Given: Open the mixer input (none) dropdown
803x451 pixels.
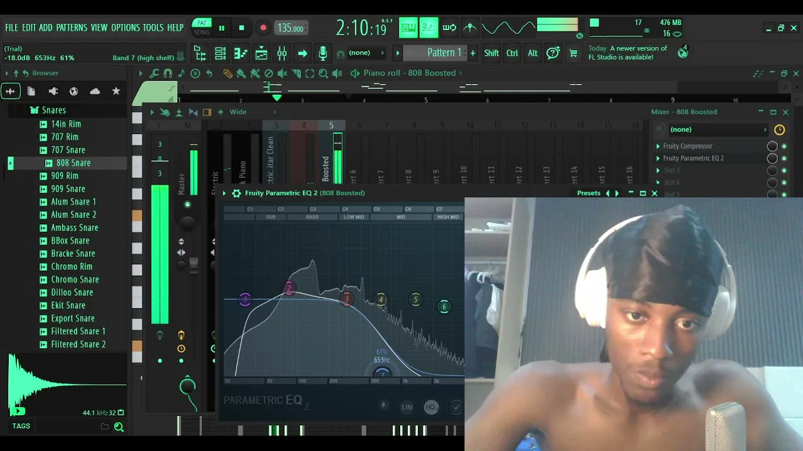Looking at the screenshot, I should click(719, 130).
